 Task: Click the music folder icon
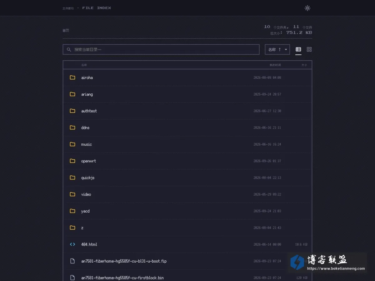coord(72,144)
